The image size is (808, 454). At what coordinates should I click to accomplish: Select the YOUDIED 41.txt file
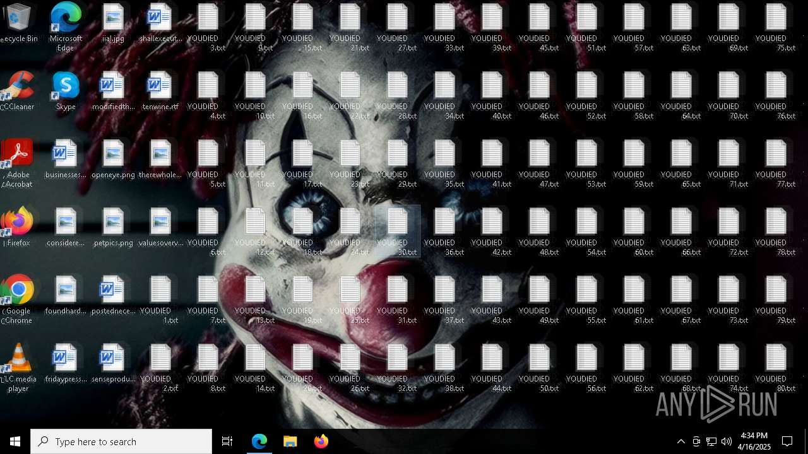coord(492,165)
